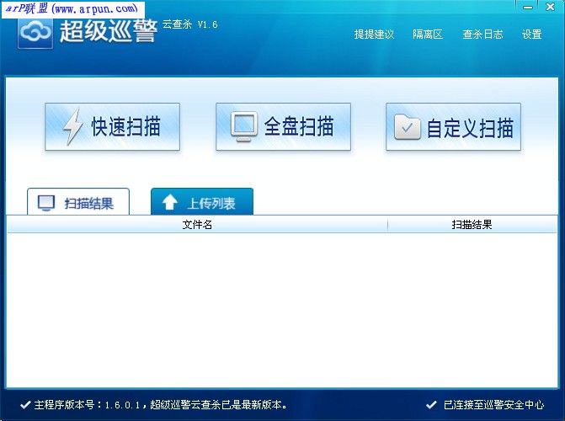Click the monitor icon on 全盘扫描

pyautogui.click(x=243, y=126)
